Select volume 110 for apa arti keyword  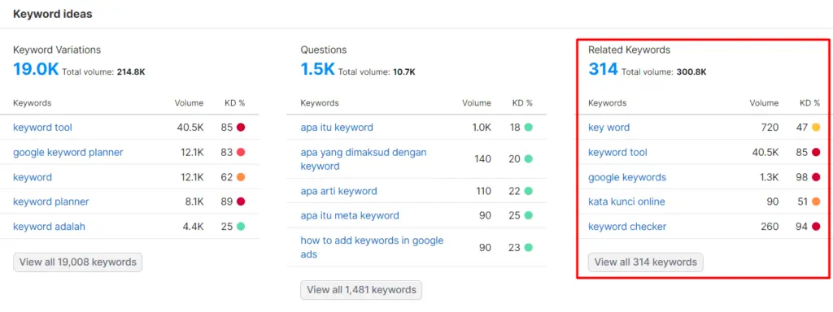tap(483, 191)
